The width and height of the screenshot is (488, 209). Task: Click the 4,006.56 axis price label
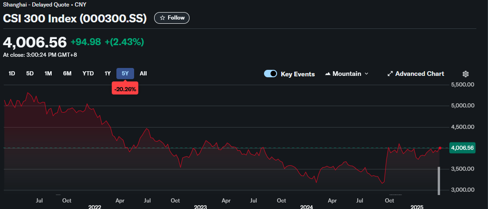[463, 148]
